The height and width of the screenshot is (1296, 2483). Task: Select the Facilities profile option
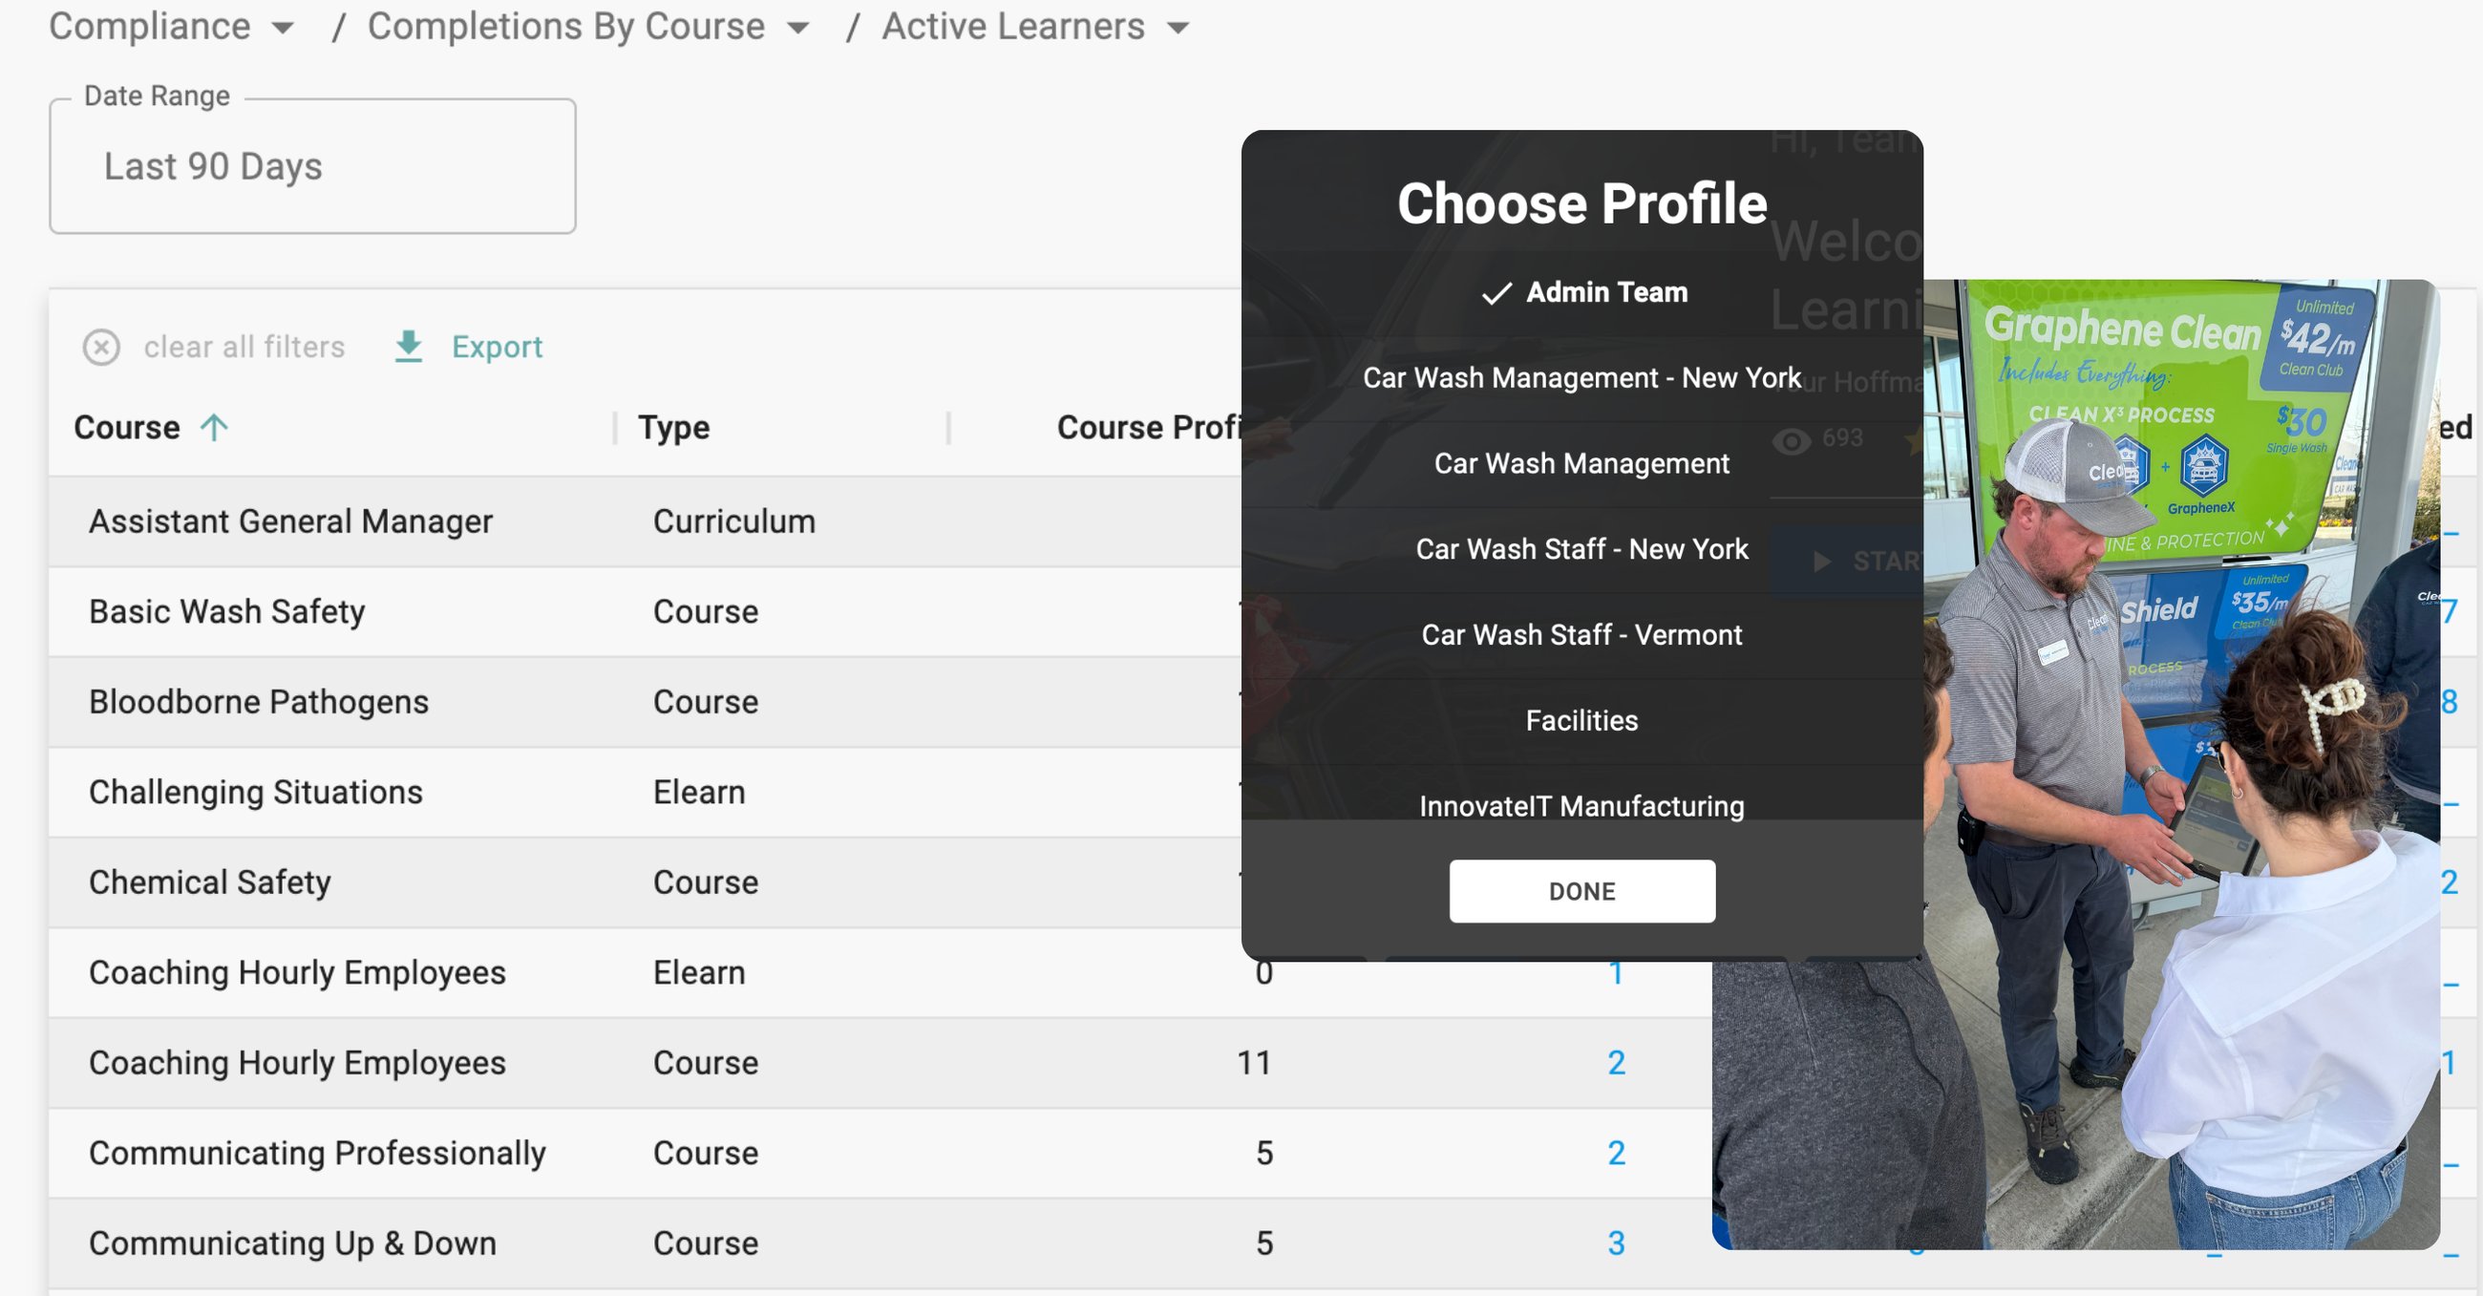pos(1581,720)
